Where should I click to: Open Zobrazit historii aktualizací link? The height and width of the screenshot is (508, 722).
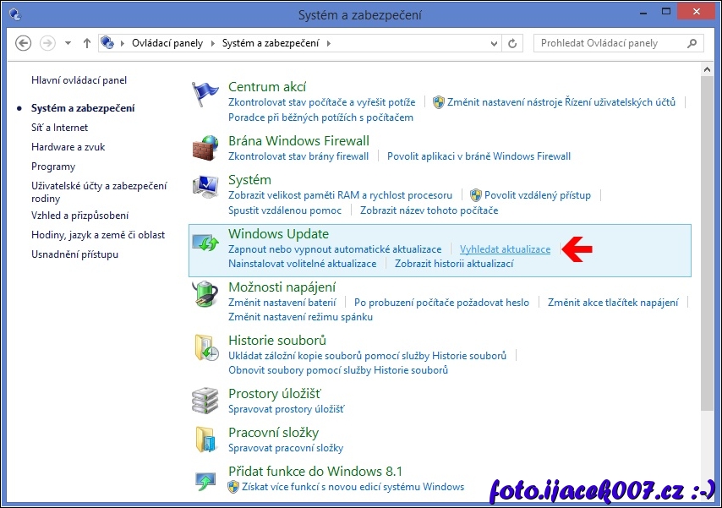point(454,264)
